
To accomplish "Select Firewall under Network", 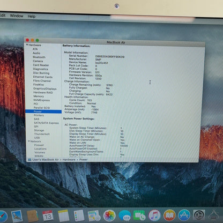I will [x=39, y=145].
